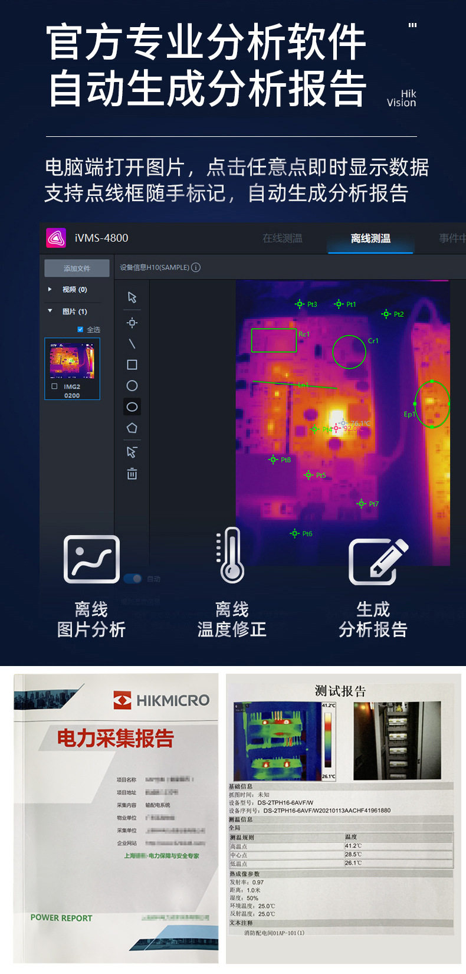466x974 pixels.
Task: Click the trash delete icon
Action: pos(132,474)
